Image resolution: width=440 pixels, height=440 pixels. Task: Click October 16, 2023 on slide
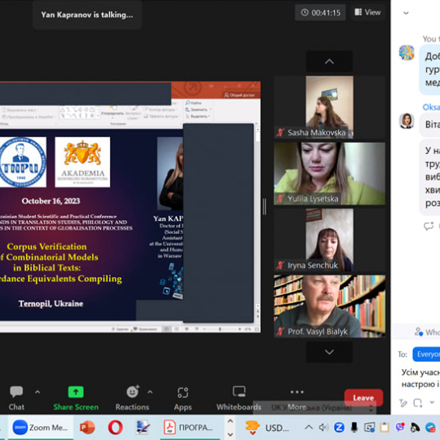[51, 200]
